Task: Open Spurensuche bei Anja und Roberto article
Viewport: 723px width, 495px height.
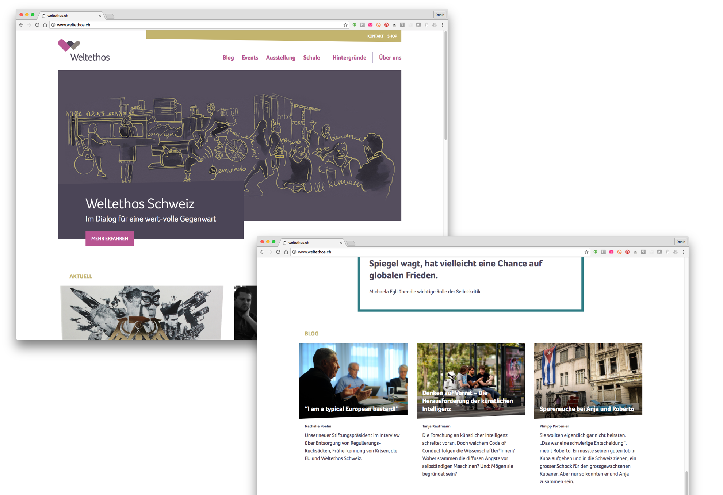Action: coord(588,380)
